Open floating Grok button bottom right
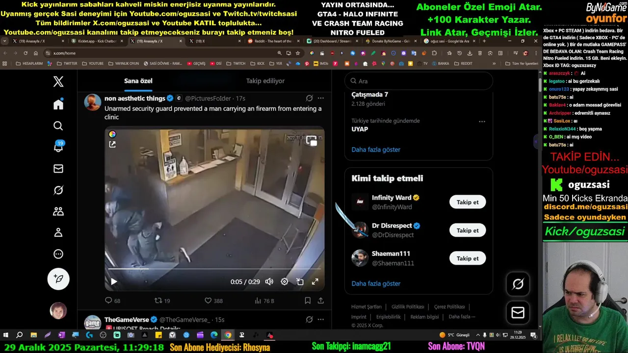Image resolution: width=628 pixels, height=353 pixels. coord(518,284)
